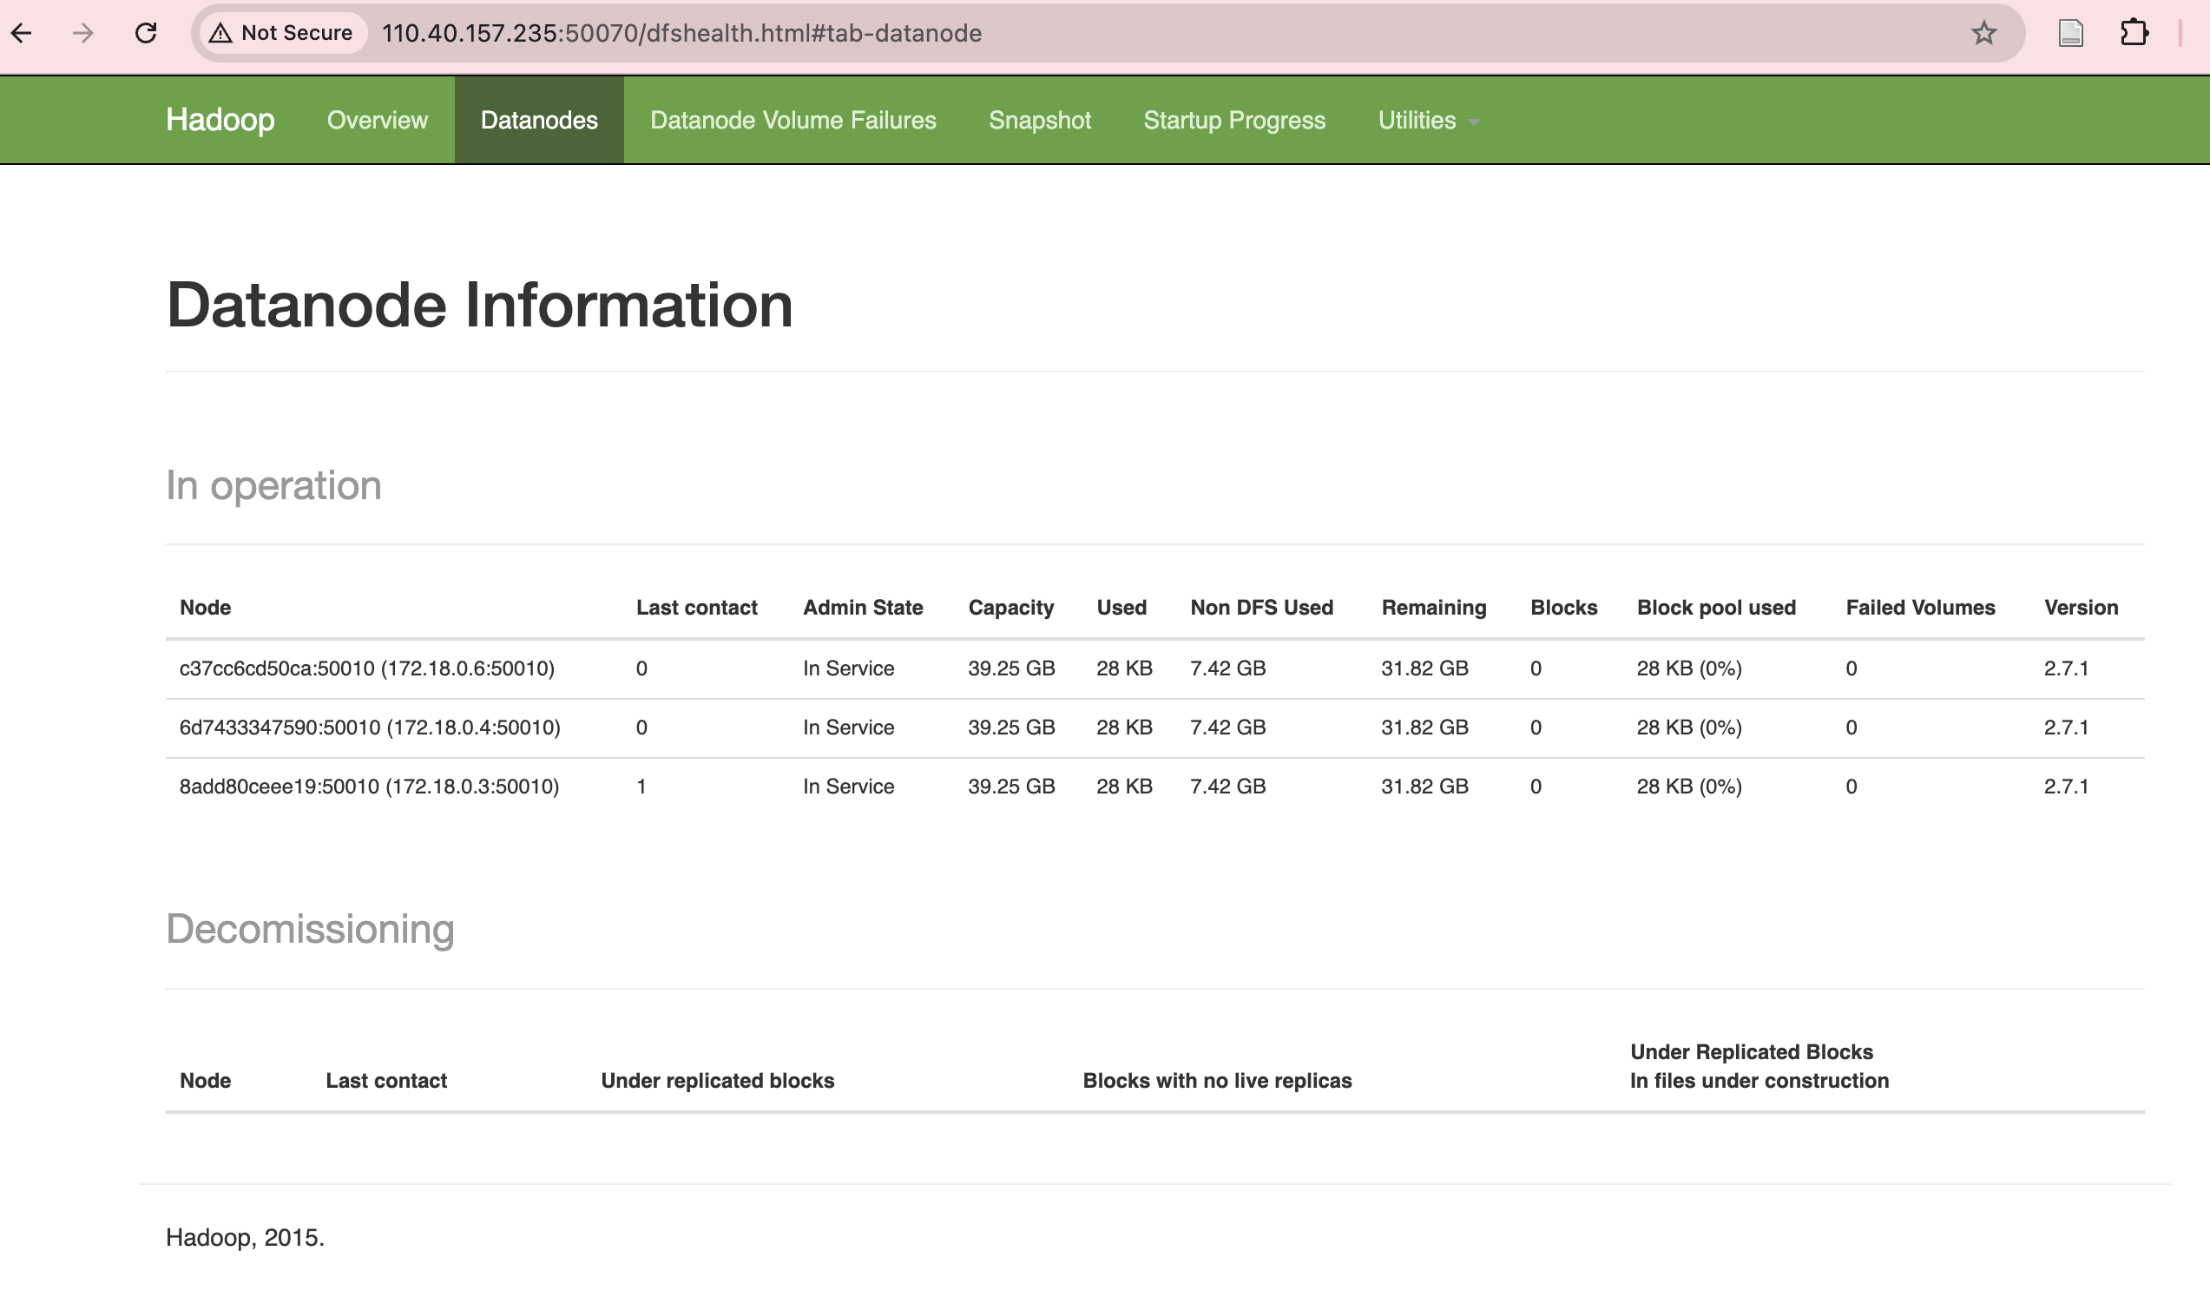Reload the page
The width and height of the screenshot is (2210, 1297).
click(146, 33)
